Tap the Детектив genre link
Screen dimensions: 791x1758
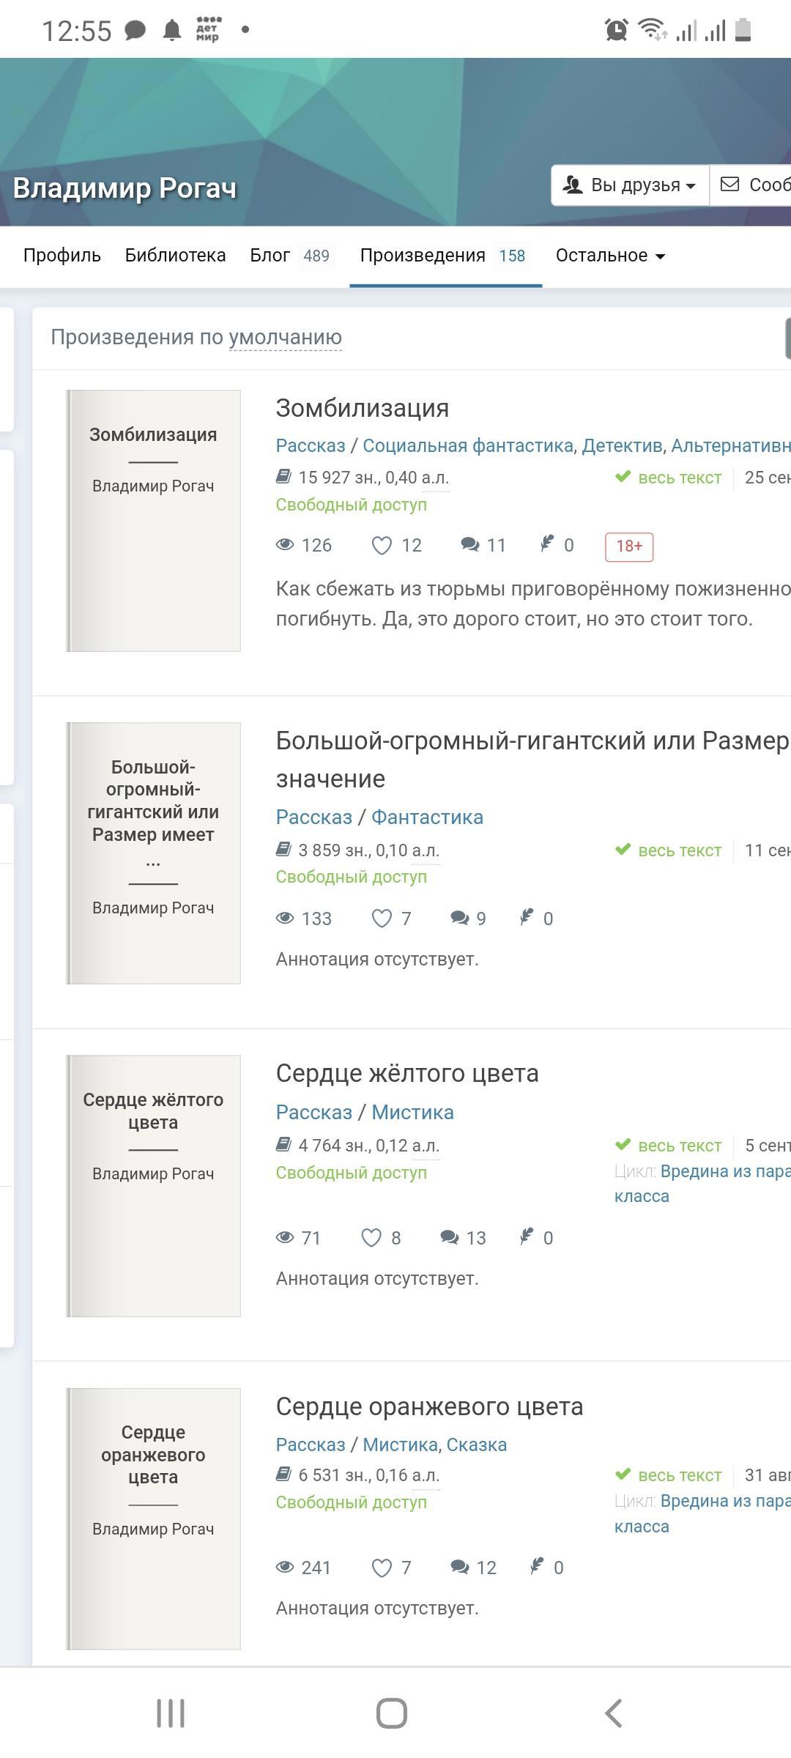623,445
